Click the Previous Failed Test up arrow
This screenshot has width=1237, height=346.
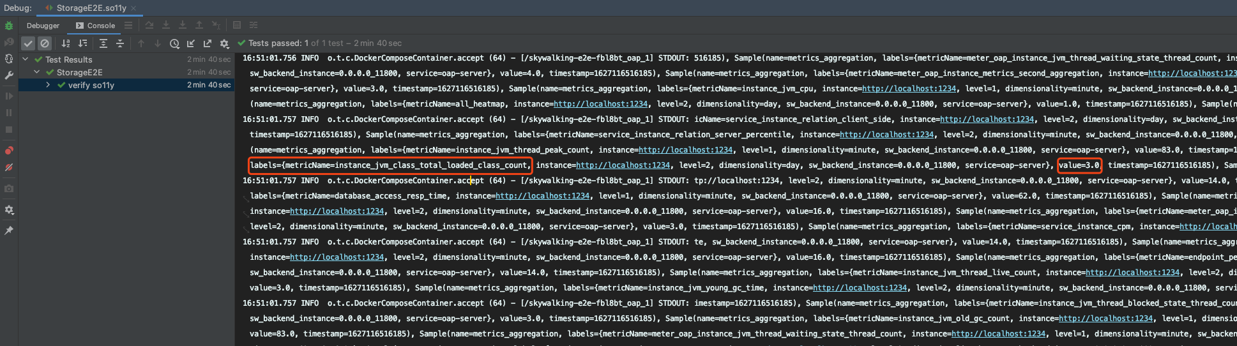(x=141, y=43)
